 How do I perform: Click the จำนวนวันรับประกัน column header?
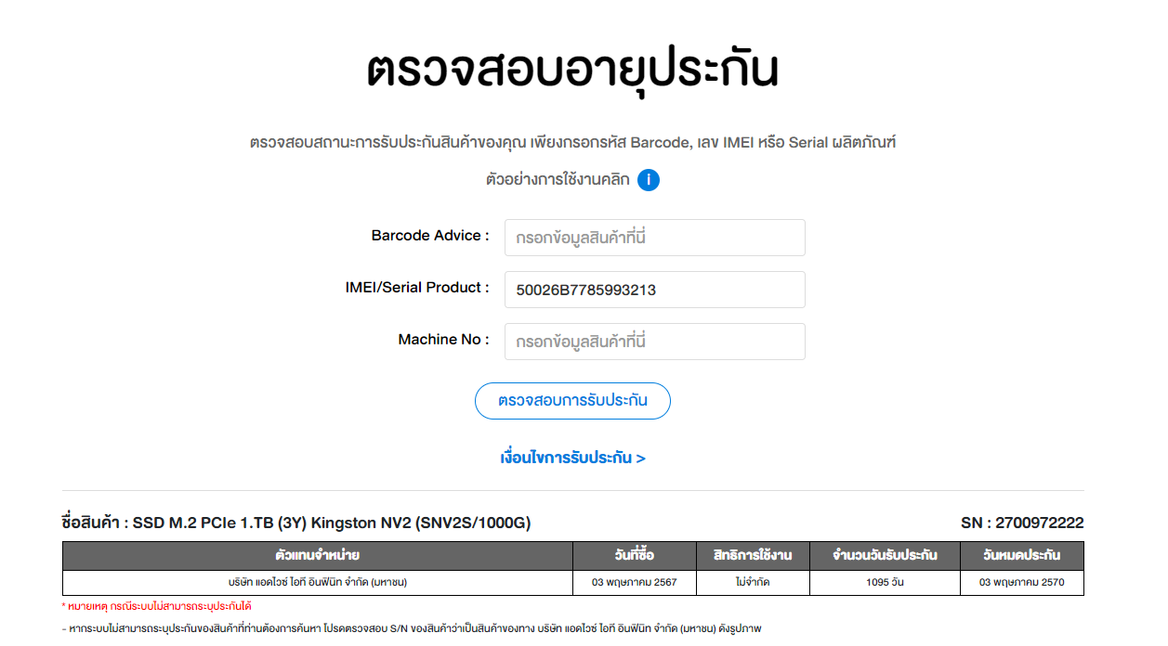pos(885,556)
